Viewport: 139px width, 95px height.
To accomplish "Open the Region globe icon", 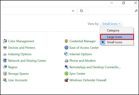I will tap(5, 67).
